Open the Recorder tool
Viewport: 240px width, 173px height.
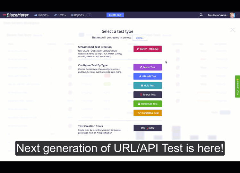point(148,128)
